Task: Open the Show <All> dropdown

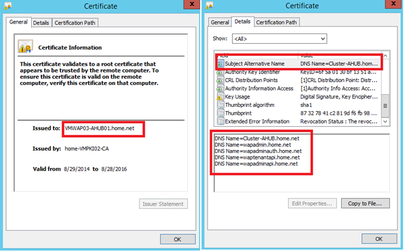Action: (x=279, y=39)
